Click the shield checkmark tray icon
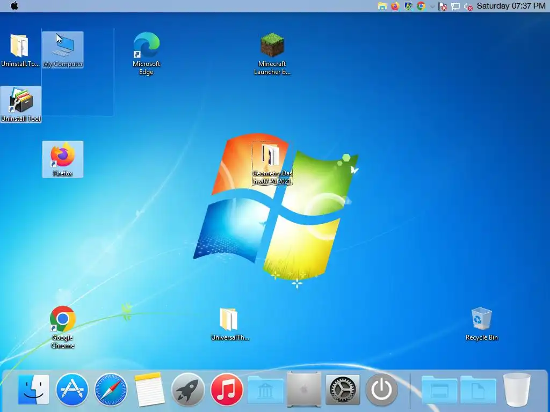This screenshot has width=550, height=412. pyautogui.click(x=408, y=6)
